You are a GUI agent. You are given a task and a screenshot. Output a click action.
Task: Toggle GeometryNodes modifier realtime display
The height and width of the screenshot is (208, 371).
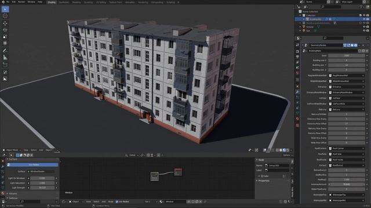point(352,45)
